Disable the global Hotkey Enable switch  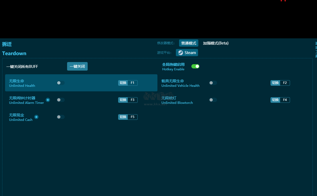195,66
